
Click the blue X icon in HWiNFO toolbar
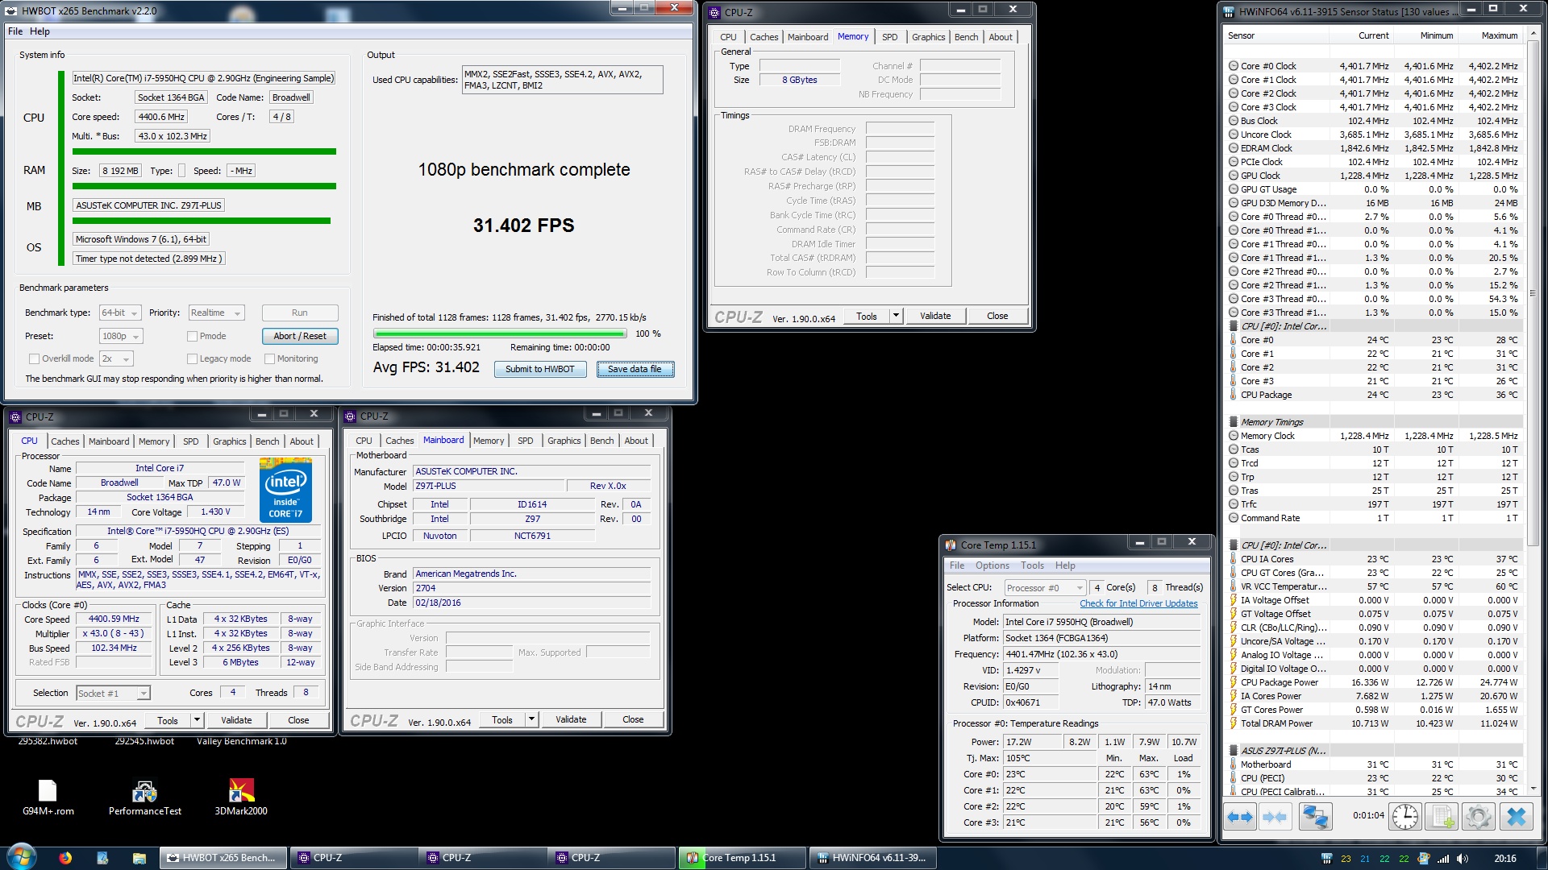1517,816
